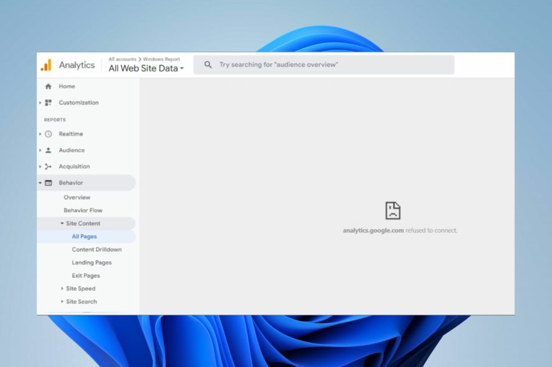Viewport: 552px width, 367px height.
Task: Collapse the Behavior section arrow
Action: (x=40, y=183)
